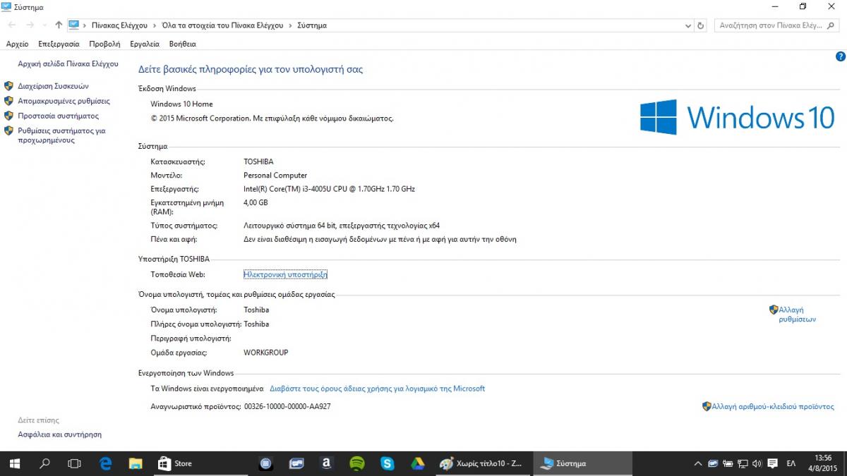Open Ασφάλεια και συντήρηση link

59,434
